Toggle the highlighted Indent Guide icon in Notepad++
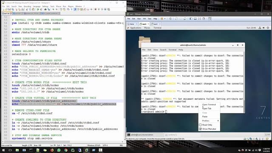272x153 pixels. pos(75,9)
